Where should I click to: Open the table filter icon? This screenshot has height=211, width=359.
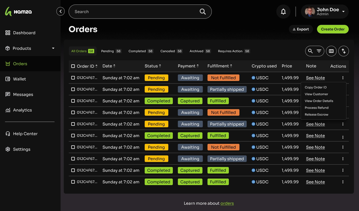(x=319, y=51)
